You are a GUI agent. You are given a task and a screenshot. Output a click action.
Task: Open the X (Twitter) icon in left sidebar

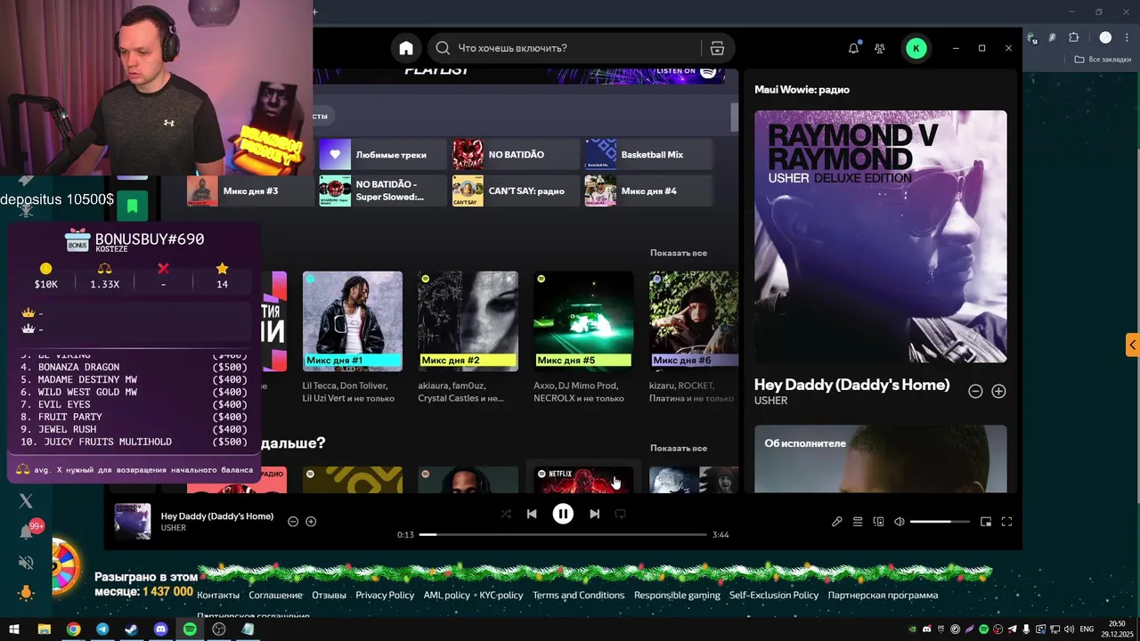tap(26, 501)
